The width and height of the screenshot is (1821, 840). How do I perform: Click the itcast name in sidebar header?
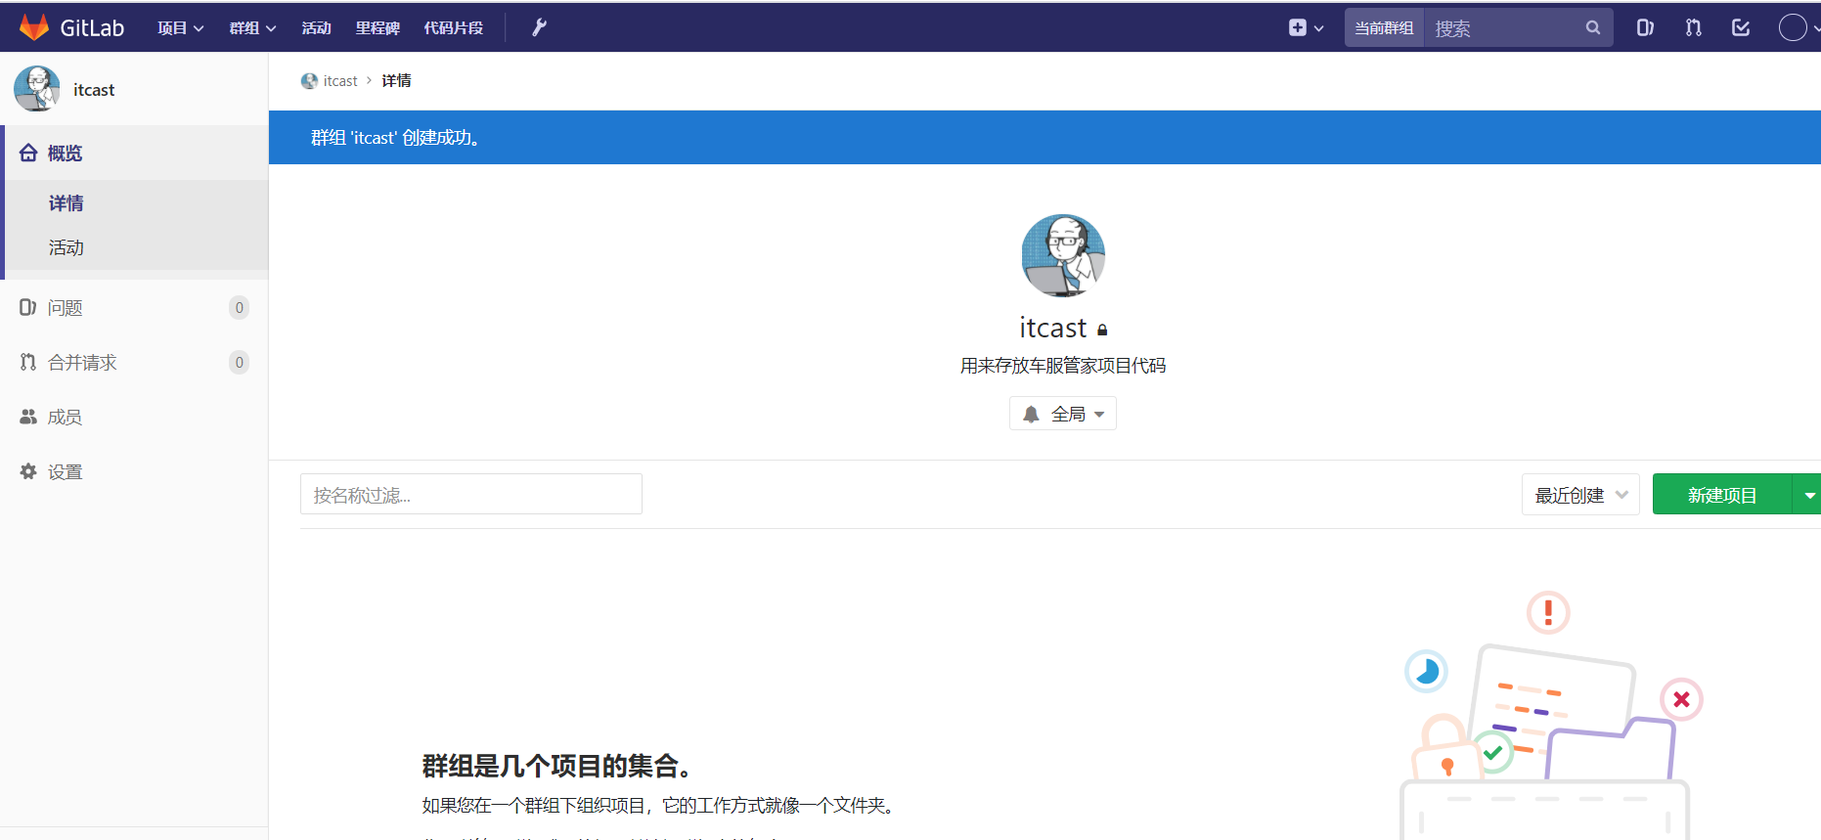(94, 90)
